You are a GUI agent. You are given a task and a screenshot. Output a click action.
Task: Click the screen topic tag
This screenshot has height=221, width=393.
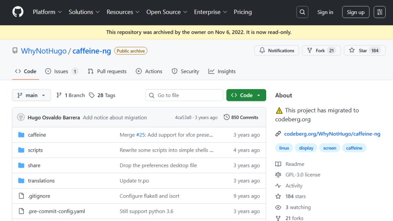(x=329, y=148)
